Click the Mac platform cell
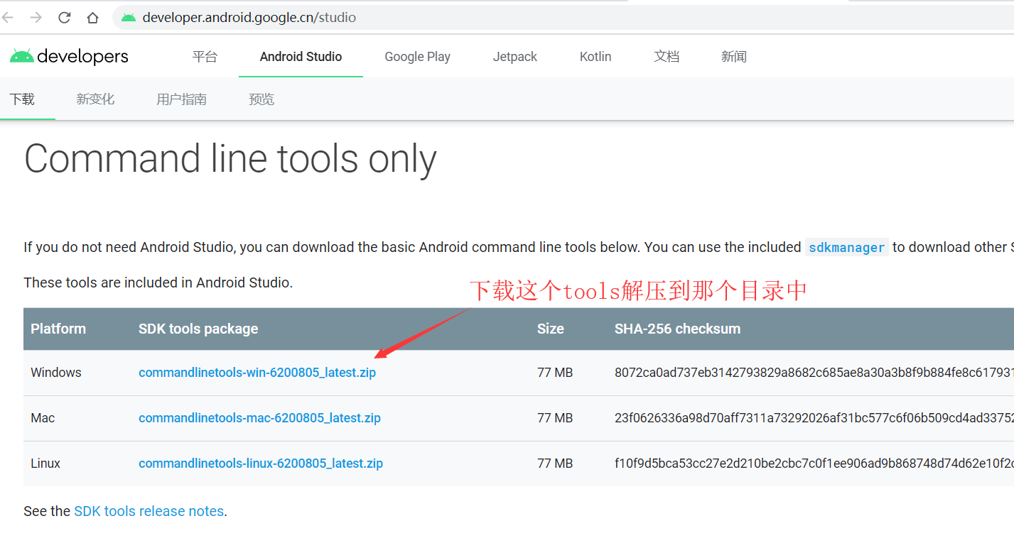1014x543 pixels. [x=43, y=418]
